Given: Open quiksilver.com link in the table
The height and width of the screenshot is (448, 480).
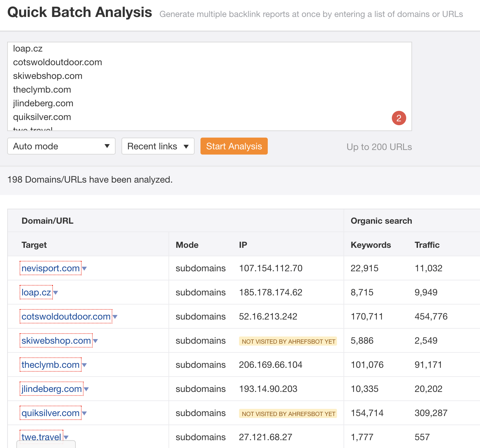Looking at the screenshot, I should coord(51,413).
